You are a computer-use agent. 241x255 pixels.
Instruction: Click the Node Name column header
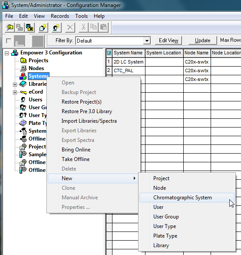click(x=197, y=53)
